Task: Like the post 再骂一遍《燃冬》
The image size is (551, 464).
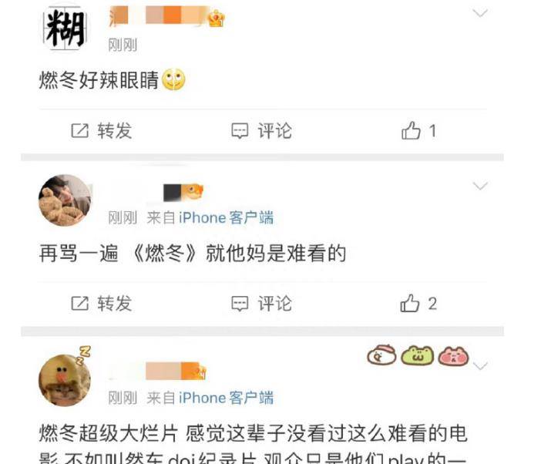Action: [418, 303]
